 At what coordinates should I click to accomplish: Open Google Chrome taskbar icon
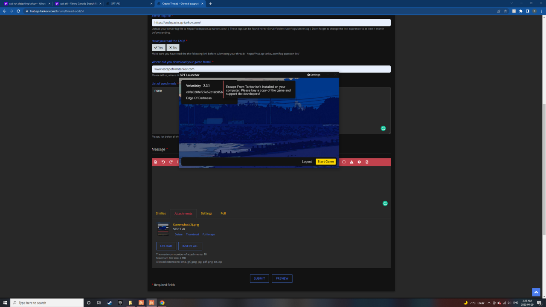(162, 303)
